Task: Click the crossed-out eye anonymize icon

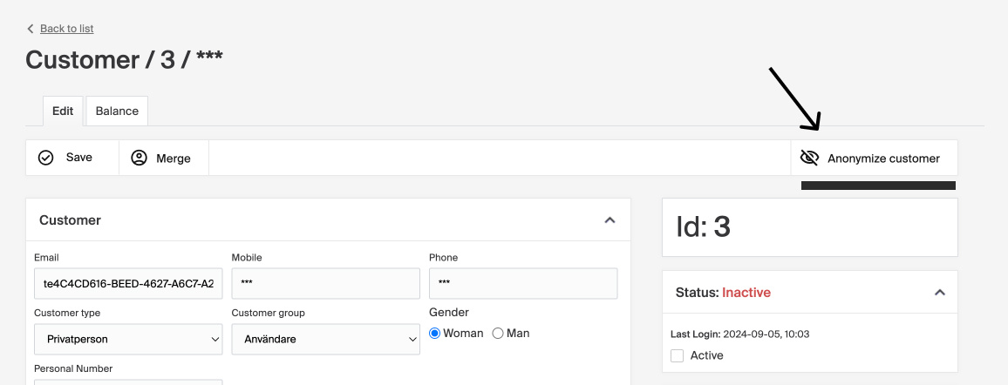Action: point(809,158)
